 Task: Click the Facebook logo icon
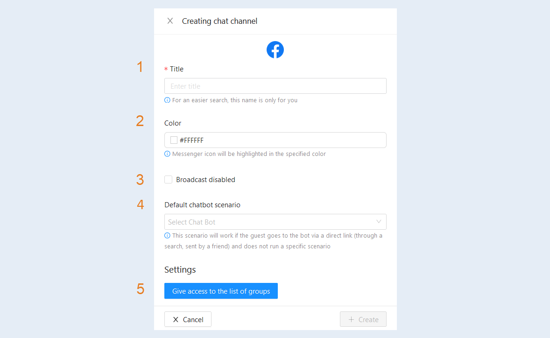point(275,50)
